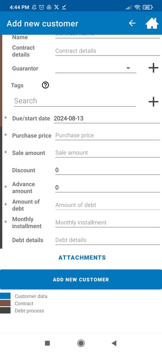Screen dimensions: 162x353
Task: Focus the Tags Search field
Action: [75, 101]
